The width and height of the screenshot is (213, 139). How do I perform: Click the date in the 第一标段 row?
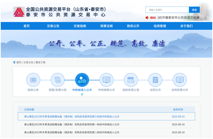pyautogui.click(x=178, y=125)
